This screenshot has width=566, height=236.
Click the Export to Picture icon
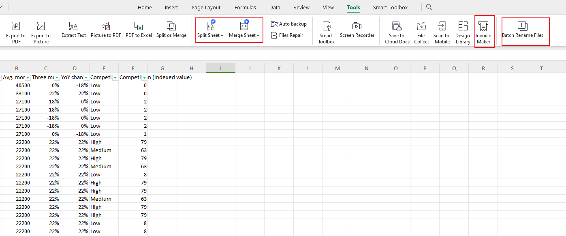coord(41,27)
